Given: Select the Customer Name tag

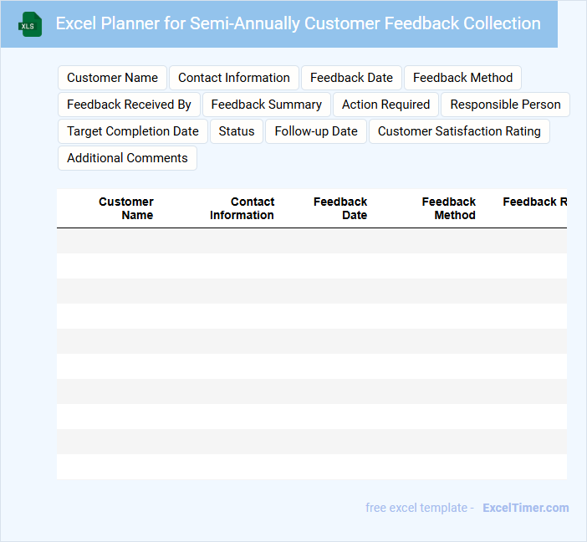Looking at the screenshot, I should click(x=112, y=78).
